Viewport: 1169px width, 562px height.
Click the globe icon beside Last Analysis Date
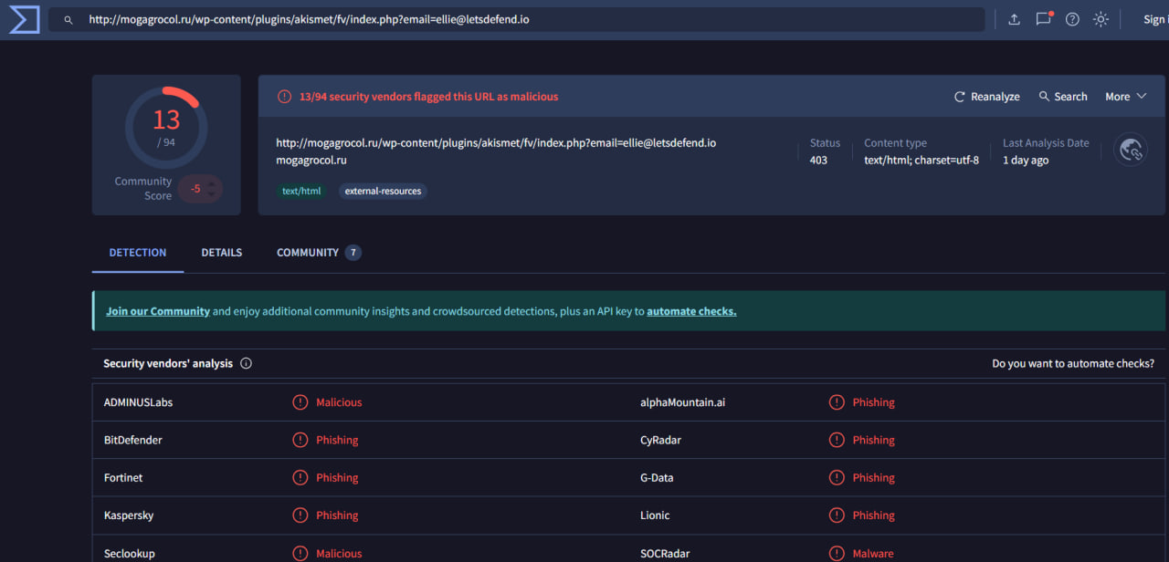pos(1131,150)
